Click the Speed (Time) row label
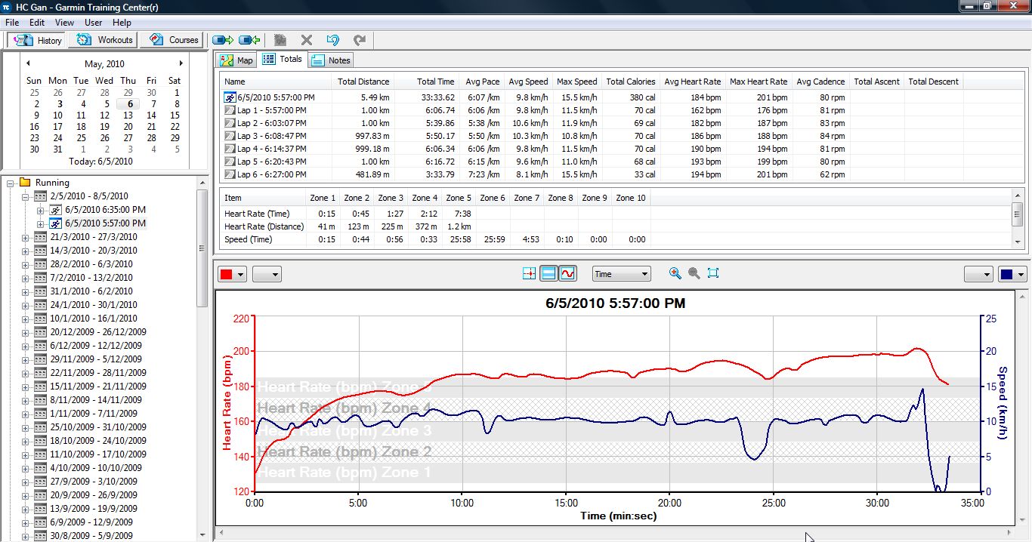 coord(248,239)
